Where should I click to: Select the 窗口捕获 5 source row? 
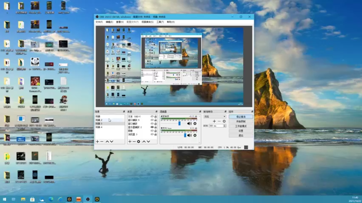142,120
